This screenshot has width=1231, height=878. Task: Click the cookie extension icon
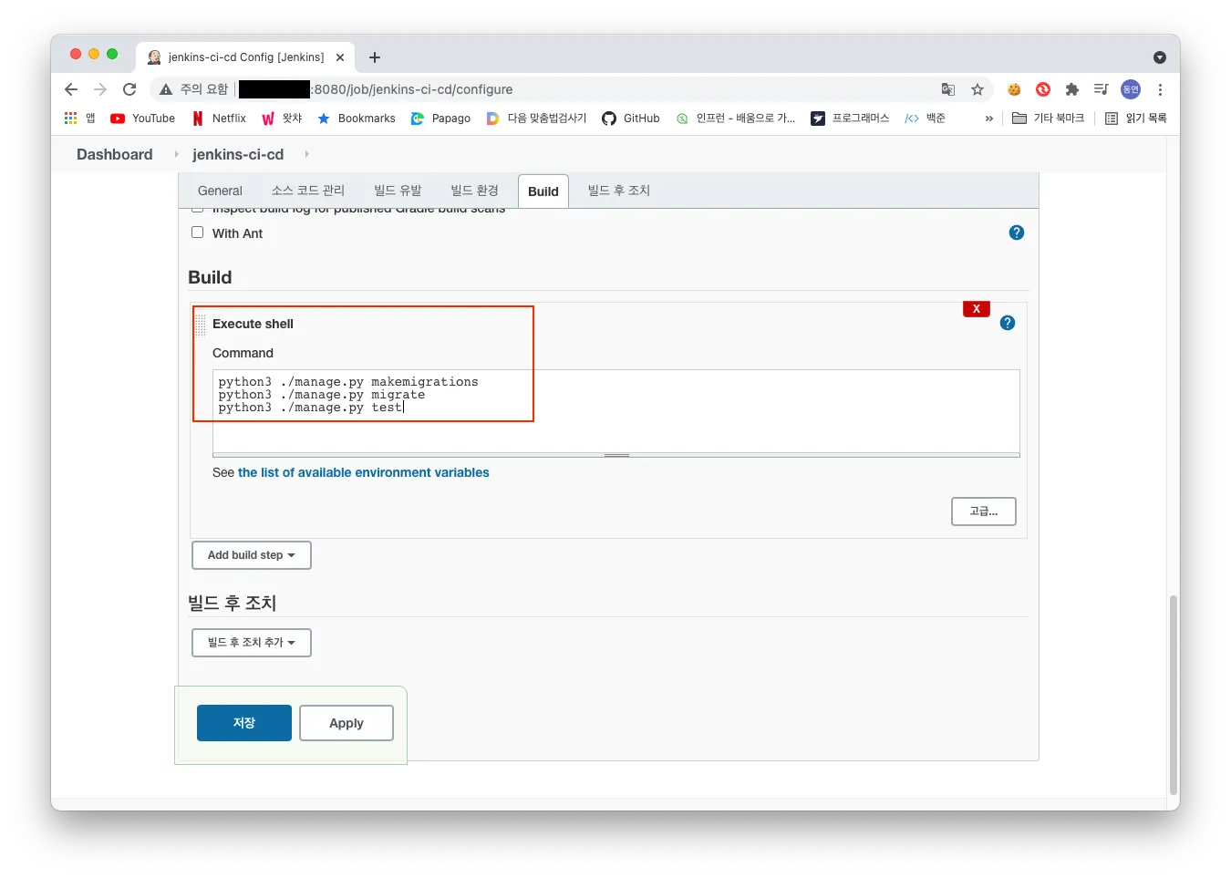[1014, 89]
